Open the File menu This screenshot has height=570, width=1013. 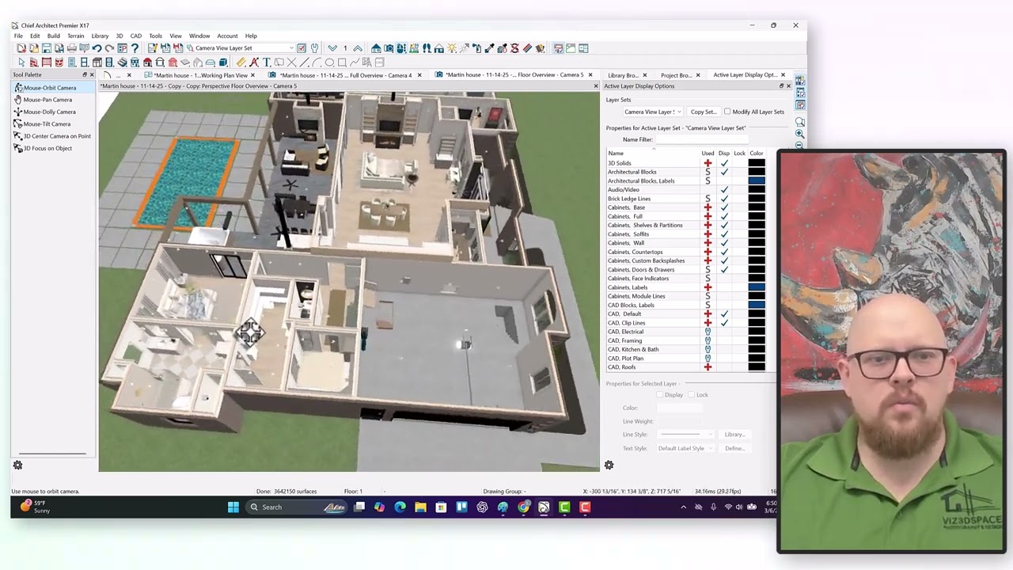(x=18, y=36)
